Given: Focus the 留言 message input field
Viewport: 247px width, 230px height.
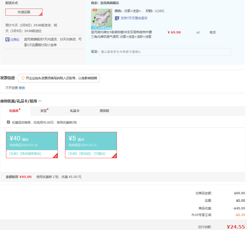Looking at the screenshot, I should (165, 52).
